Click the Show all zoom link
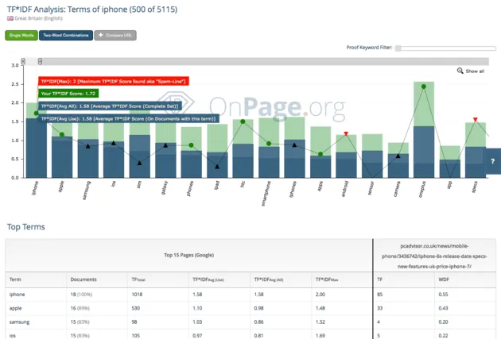Viewport: 501px width, 339px height. (475, 71)
